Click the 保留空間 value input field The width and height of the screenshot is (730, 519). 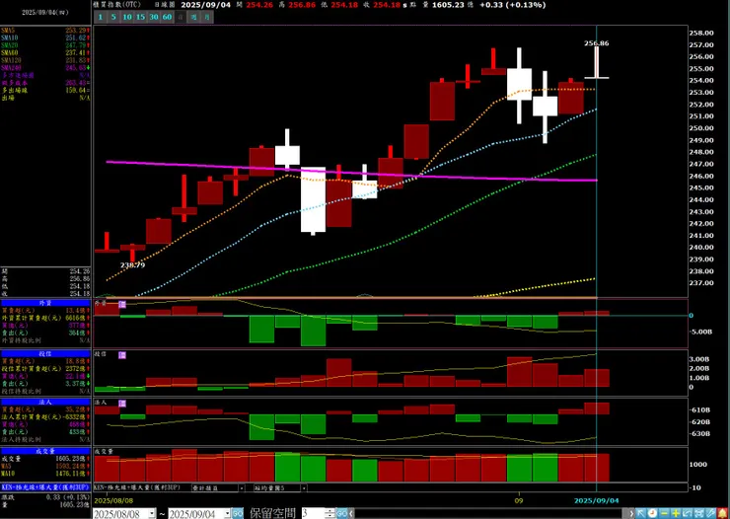point(314,514)
